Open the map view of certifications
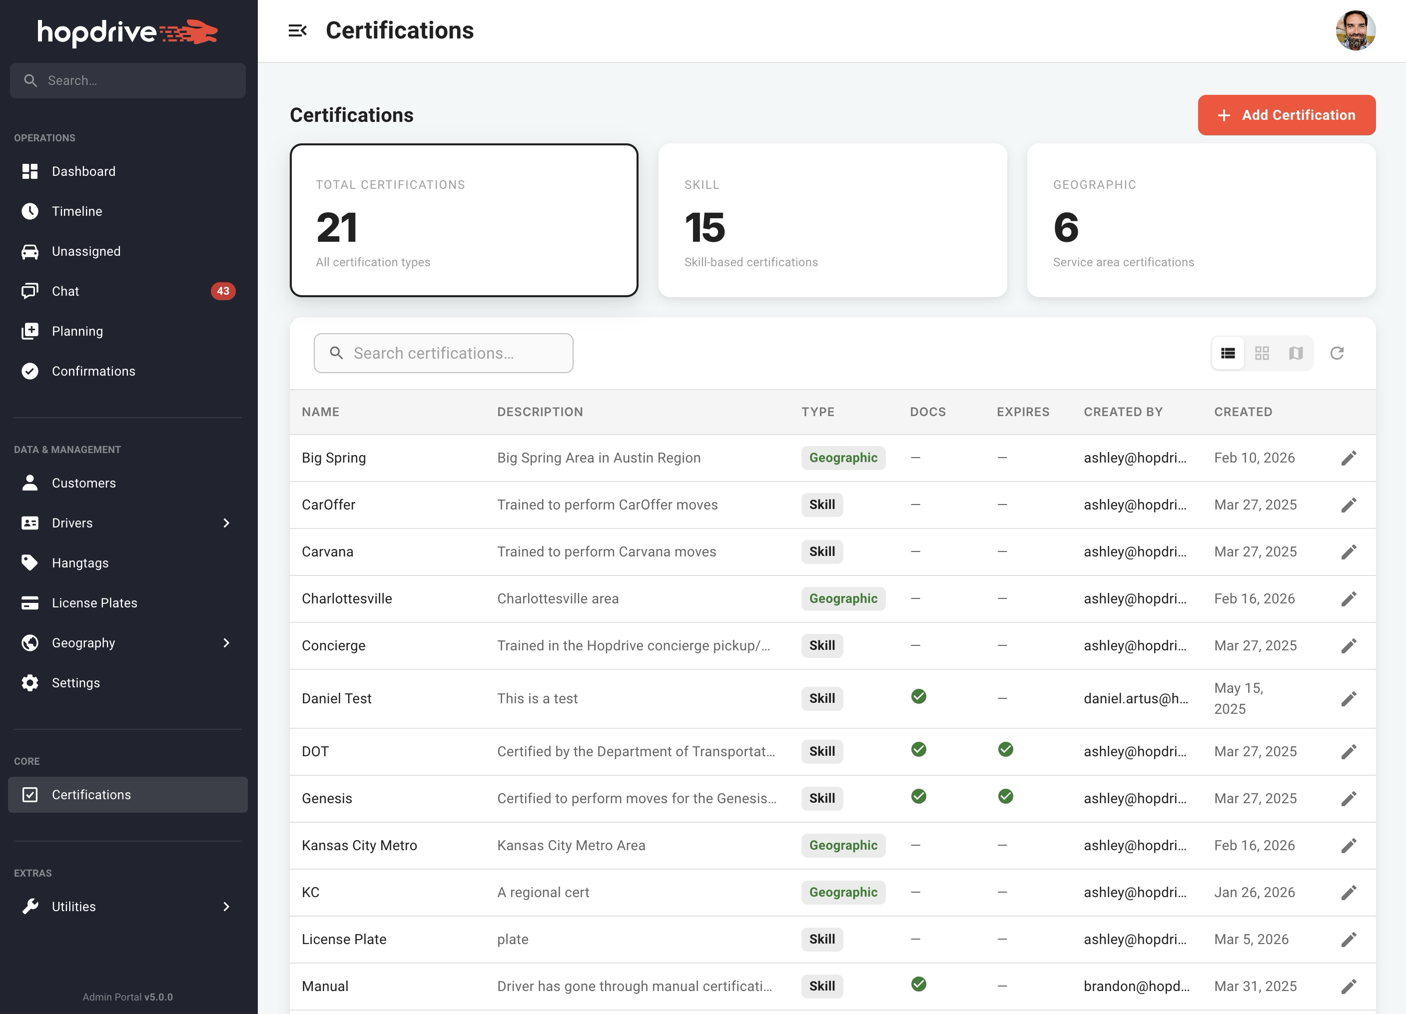Viewport: 1406px width, 1014px height. click(1296, 353)
